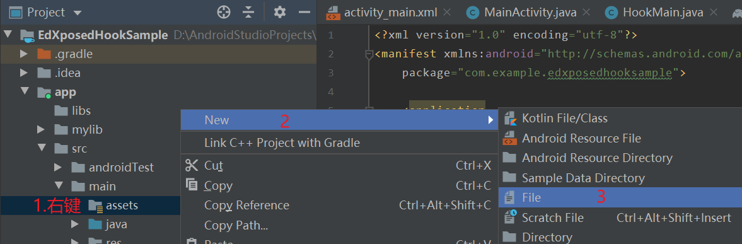742x244 pixels.
Task: Select the assets folder in tree
Action: (x=122, y=206)
